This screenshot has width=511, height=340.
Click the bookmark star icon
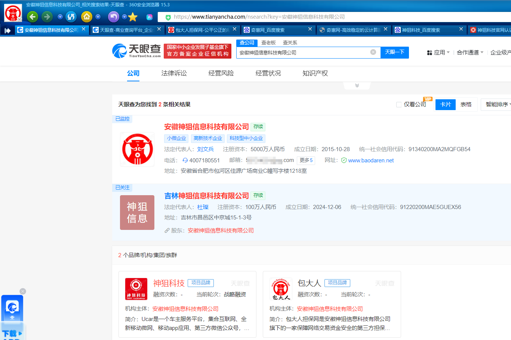tap(133, 17)
